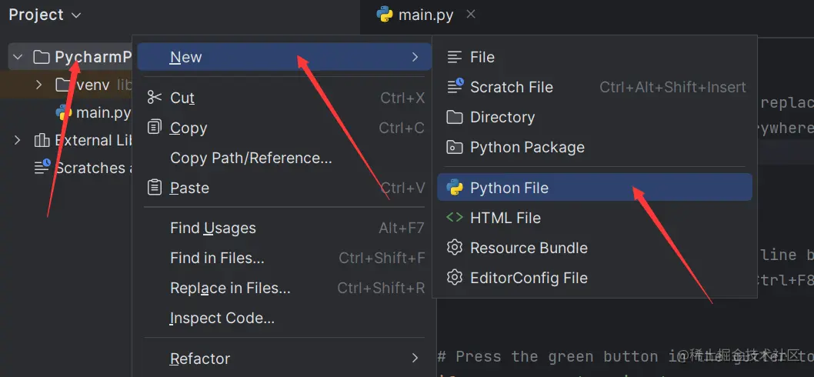
Task: Create a new File from submenu
Action: pyautogui.click(x=595, y=57)
